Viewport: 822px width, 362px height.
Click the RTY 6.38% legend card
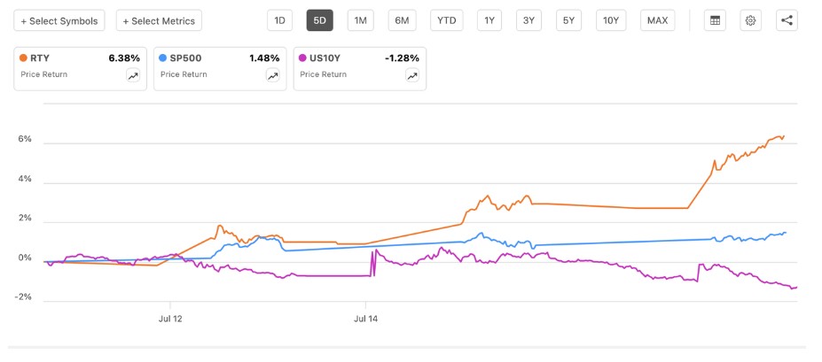pyautogui.click(x=78, y=67)
